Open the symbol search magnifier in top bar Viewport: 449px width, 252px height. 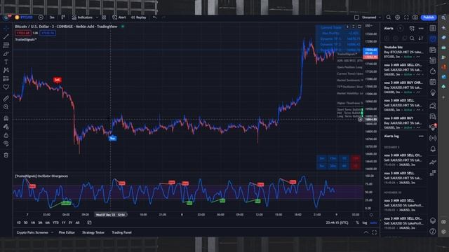(389, 17)
